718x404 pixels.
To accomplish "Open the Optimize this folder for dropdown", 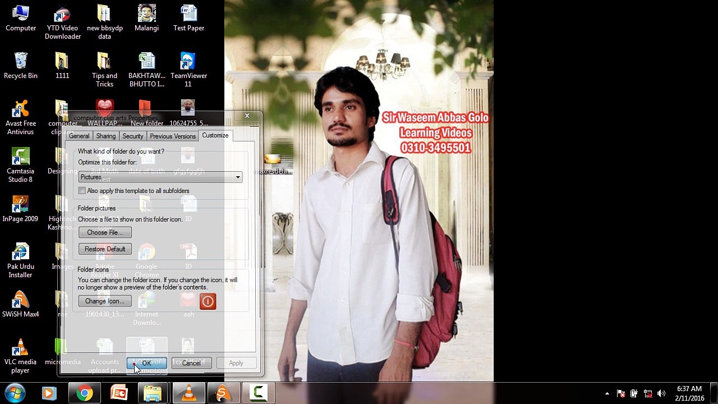I will 160,177.
